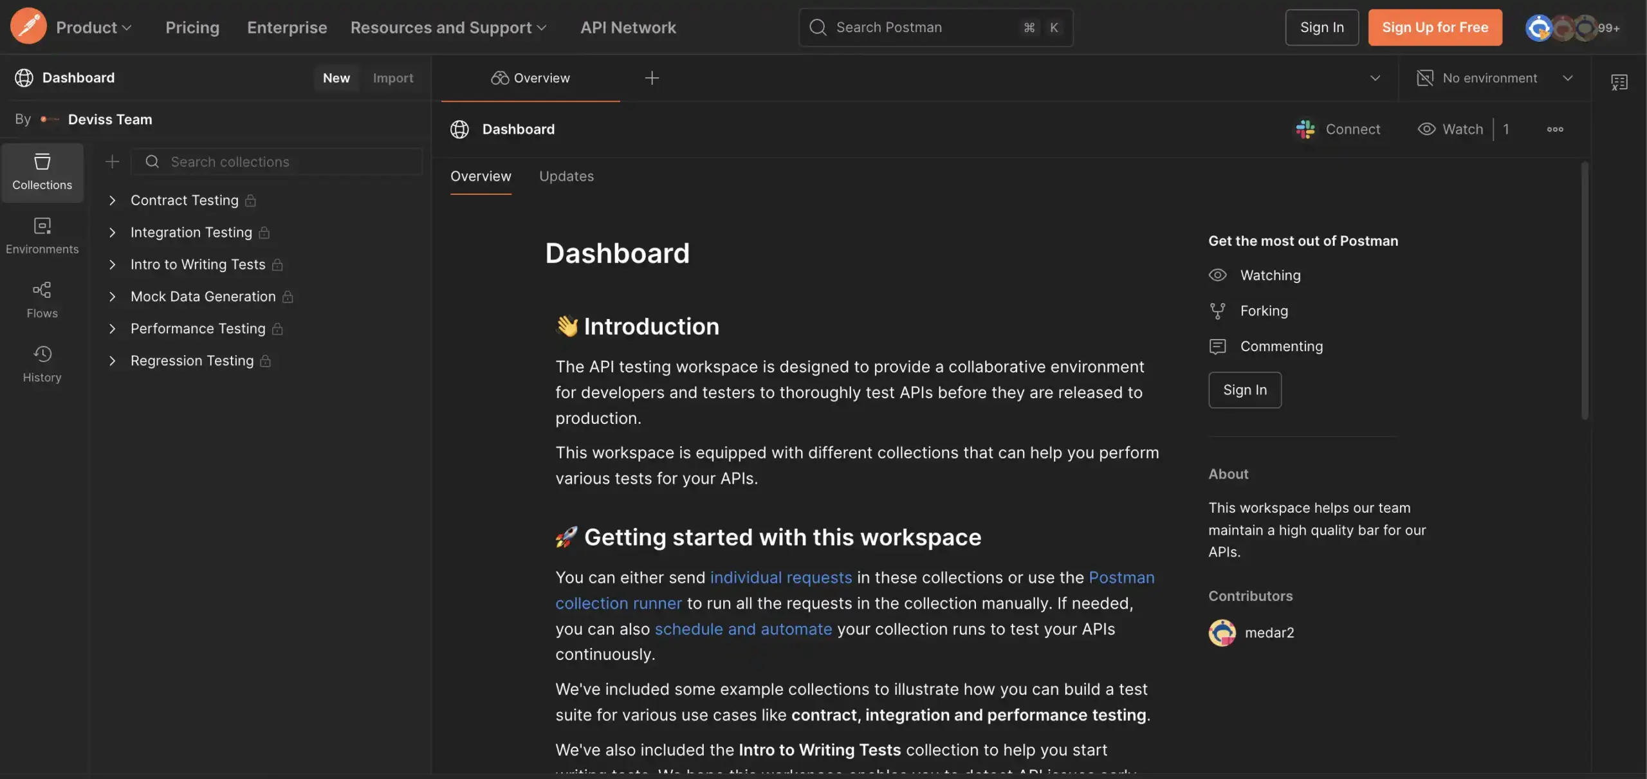Click the Commenting speech bubble icon
The image size is (1647, 779).
point(1217,347)
